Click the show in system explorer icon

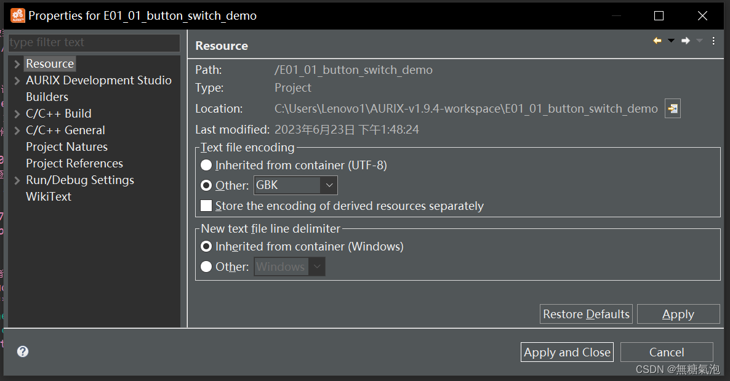coord(673,108)
